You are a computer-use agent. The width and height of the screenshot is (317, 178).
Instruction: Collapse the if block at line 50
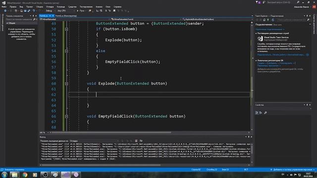pos(66,29)
